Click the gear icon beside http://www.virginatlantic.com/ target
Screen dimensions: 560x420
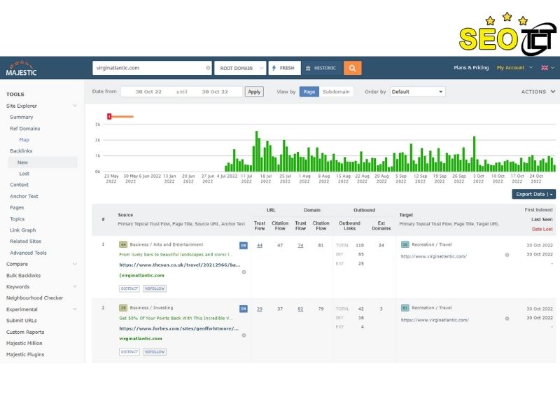(x=507, y=255)
